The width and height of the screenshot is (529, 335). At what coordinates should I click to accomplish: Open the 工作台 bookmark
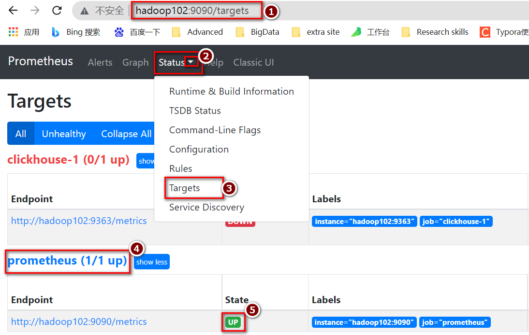pyautogui.click(x=370, y=32)
